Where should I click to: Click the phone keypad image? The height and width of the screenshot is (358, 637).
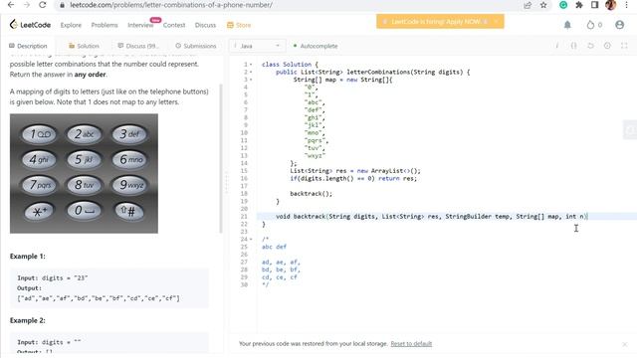point(84,173)
